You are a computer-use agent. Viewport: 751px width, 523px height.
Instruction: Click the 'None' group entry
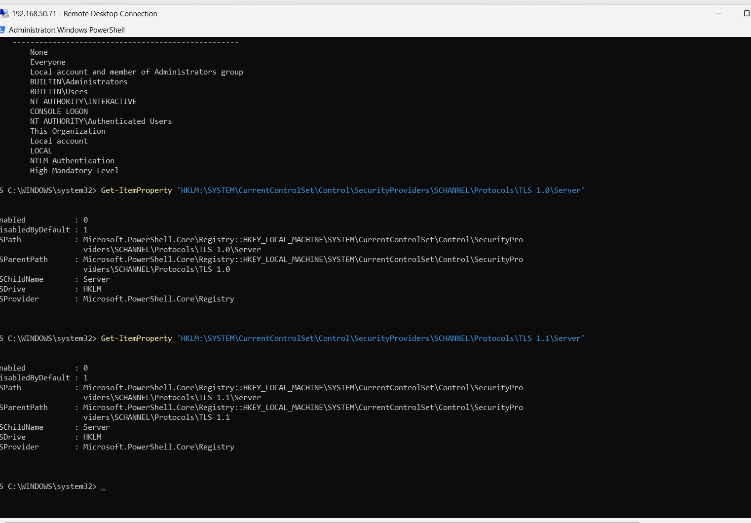[x=39, y=52]
